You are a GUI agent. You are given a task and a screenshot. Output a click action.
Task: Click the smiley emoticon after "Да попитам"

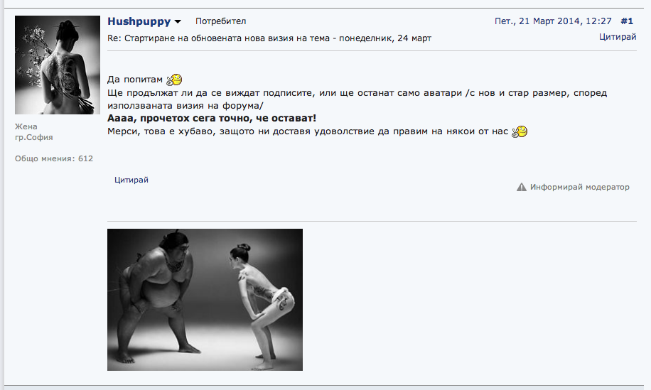click(174, 80)
